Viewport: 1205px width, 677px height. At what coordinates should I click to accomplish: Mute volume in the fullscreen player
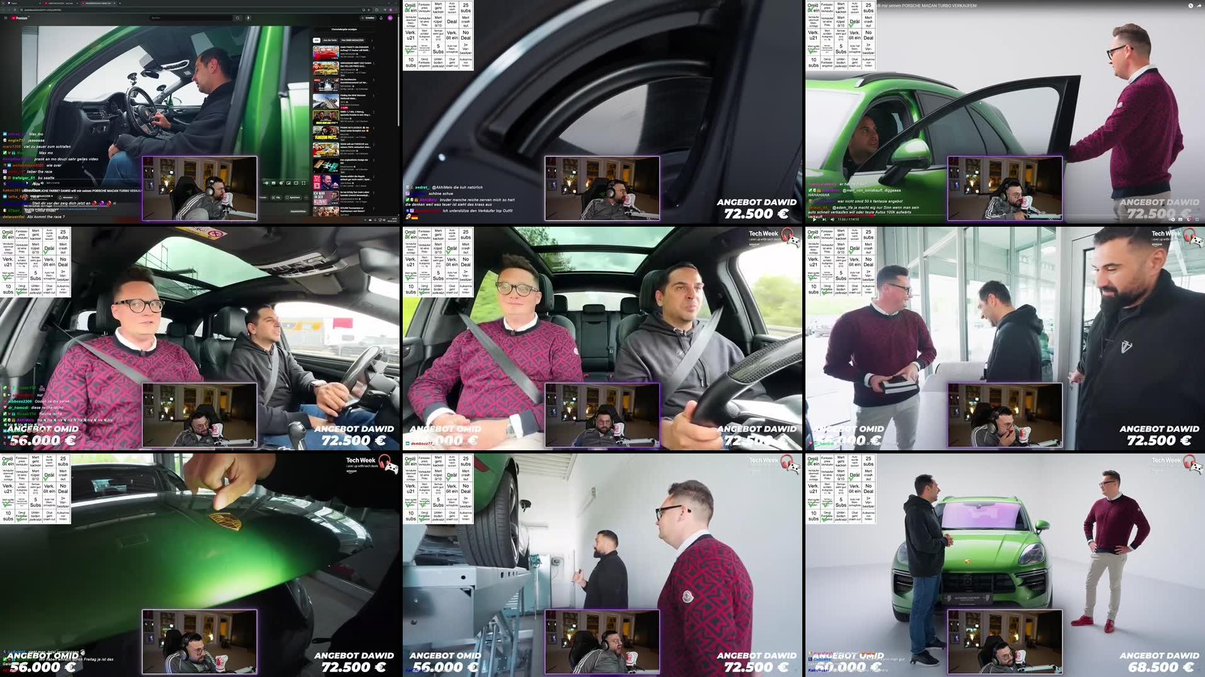tap(833, 219)
